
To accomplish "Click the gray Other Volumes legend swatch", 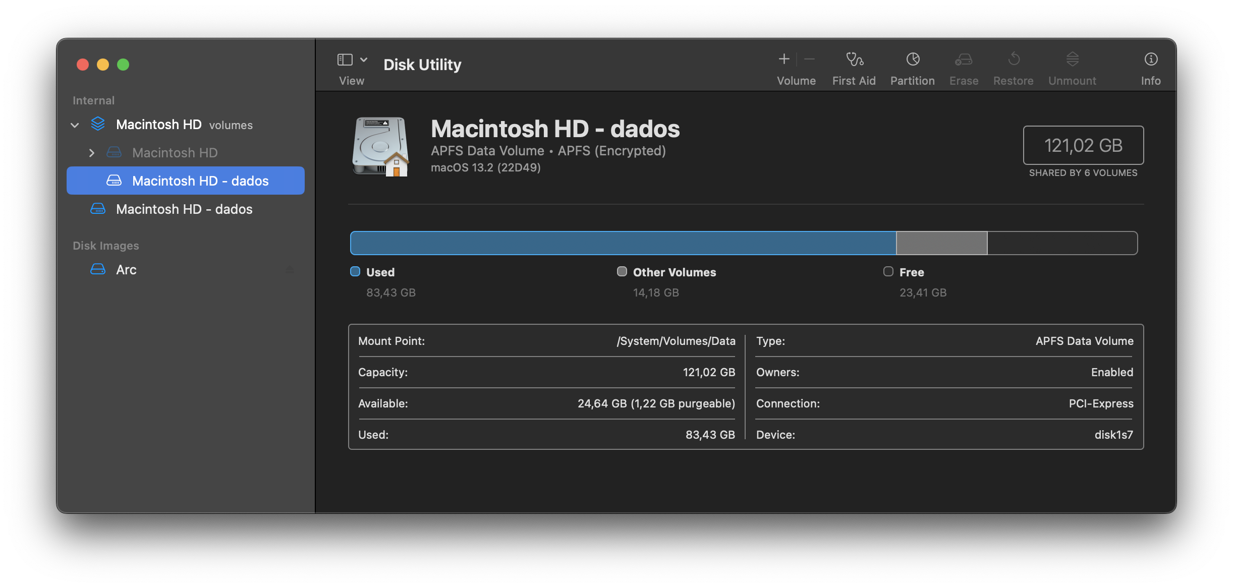I will click(x=622, y=272).
